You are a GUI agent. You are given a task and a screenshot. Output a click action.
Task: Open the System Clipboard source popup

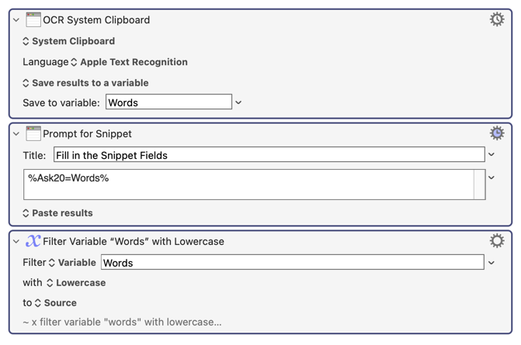tap(69, 41)
